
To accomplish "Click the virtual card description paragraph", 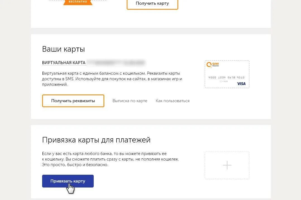I will (112, 79).
